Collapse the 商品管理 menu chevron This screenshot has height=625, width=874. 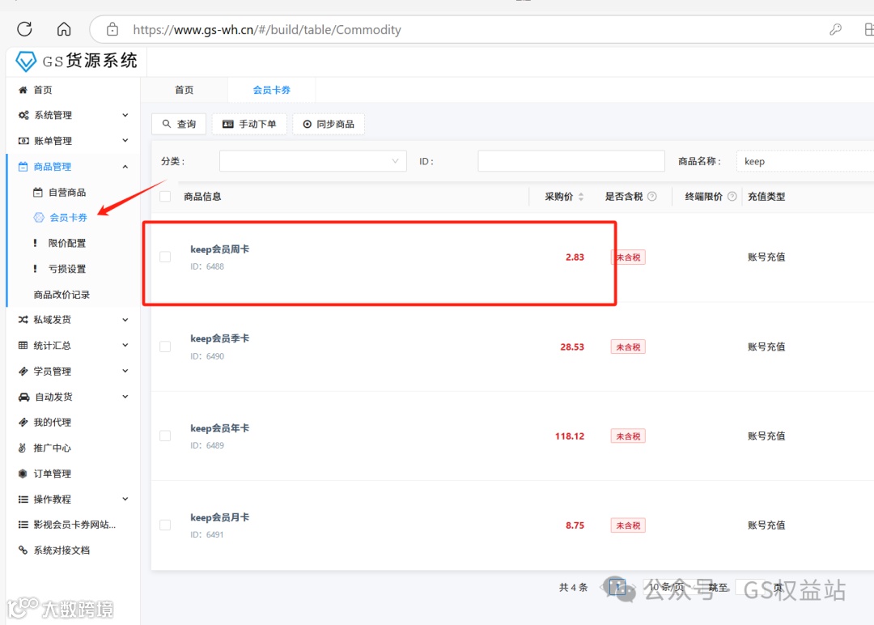point(125,166)
